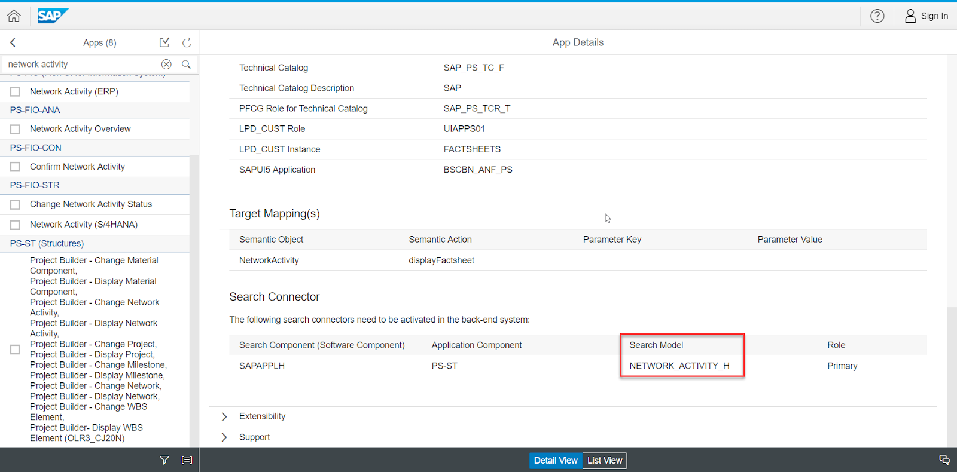
Task: Open the help question mark icon
Action: (x=877, y=16)
